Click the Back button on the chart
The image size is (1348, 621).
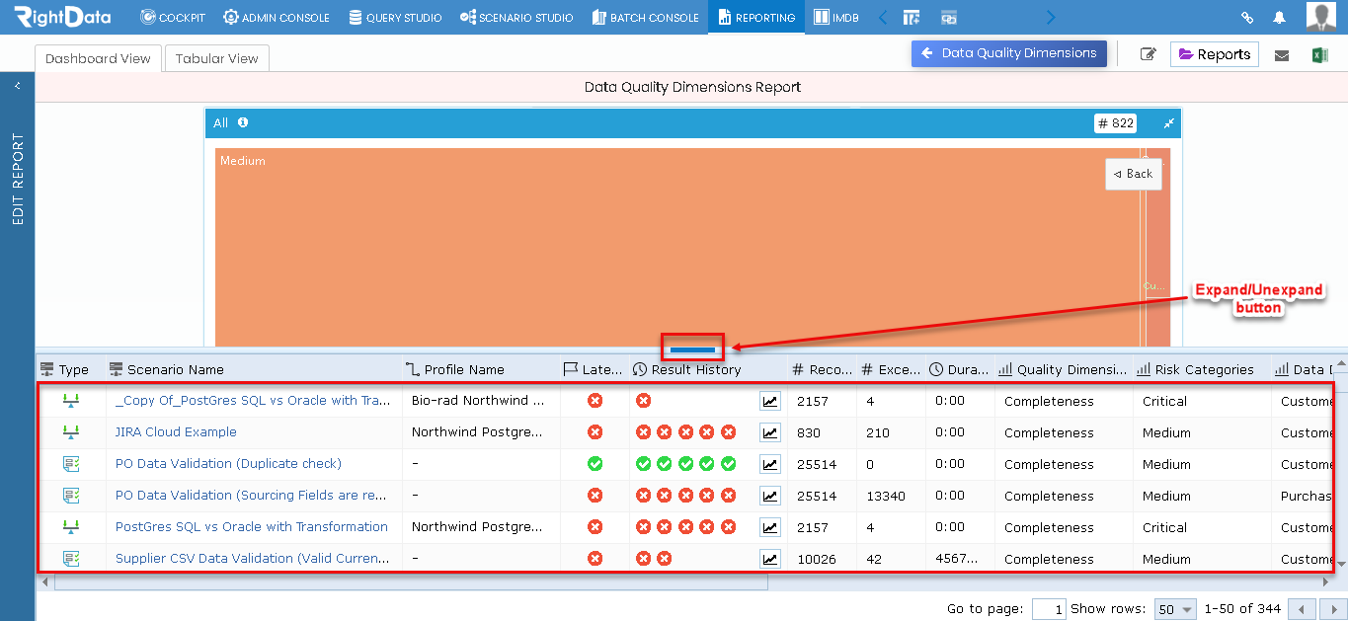coord(1133,174)
